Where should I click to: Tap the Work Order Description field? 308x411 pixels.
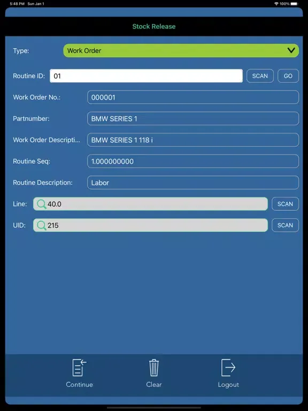tap(193, 140)
